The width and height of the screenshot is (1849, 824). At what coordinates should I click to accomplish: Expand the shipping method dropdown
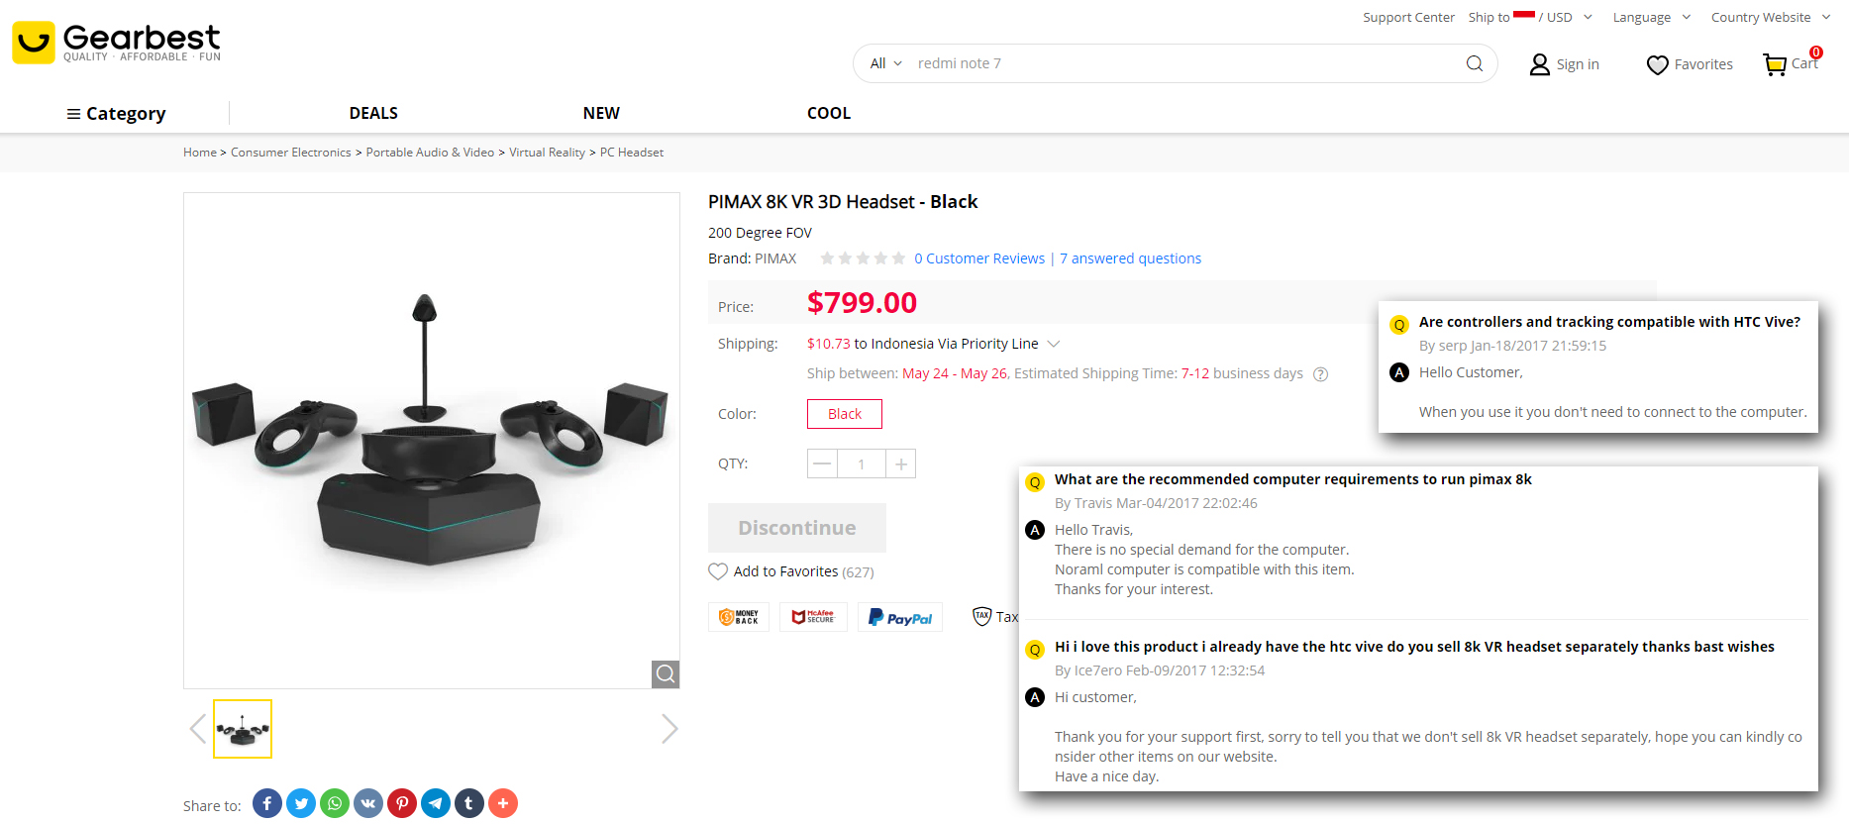coord(1054,344)
